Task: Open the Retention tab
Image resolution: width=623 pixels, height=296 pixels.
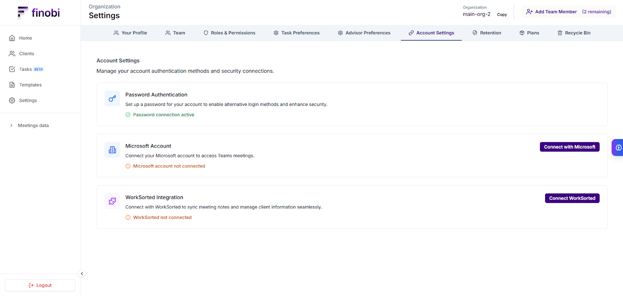Action: (x=487, y=33)
